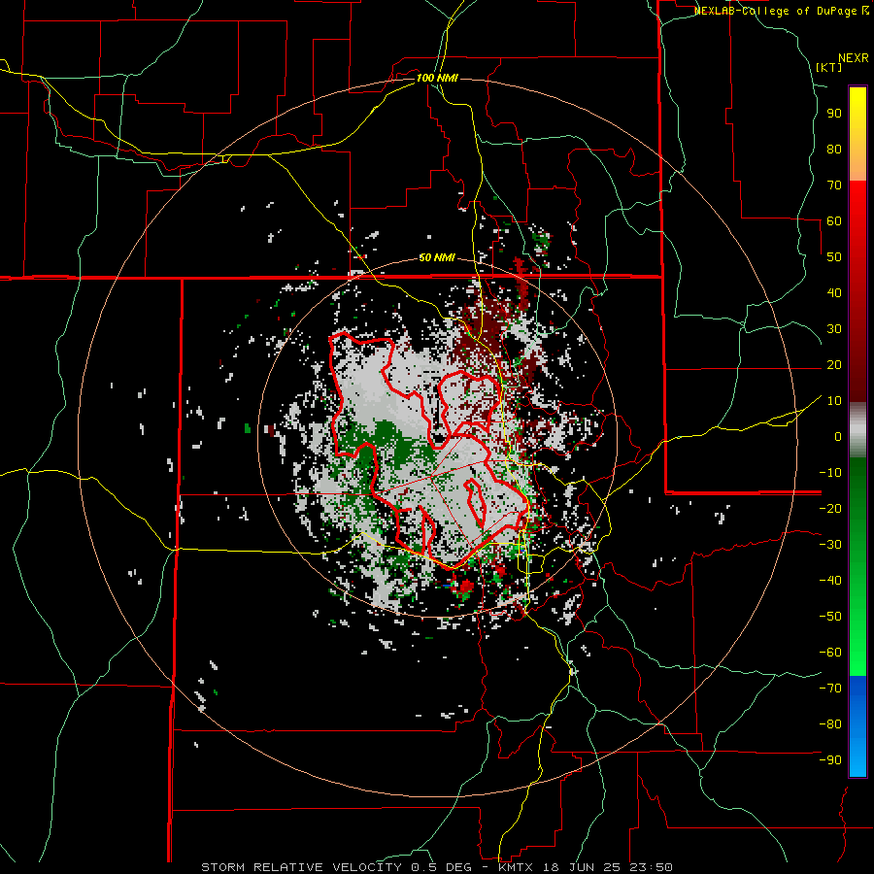This screenshot has height=874, width=874.
Task: Click the -50 value on velocity scale
Action: click(830, 617)
